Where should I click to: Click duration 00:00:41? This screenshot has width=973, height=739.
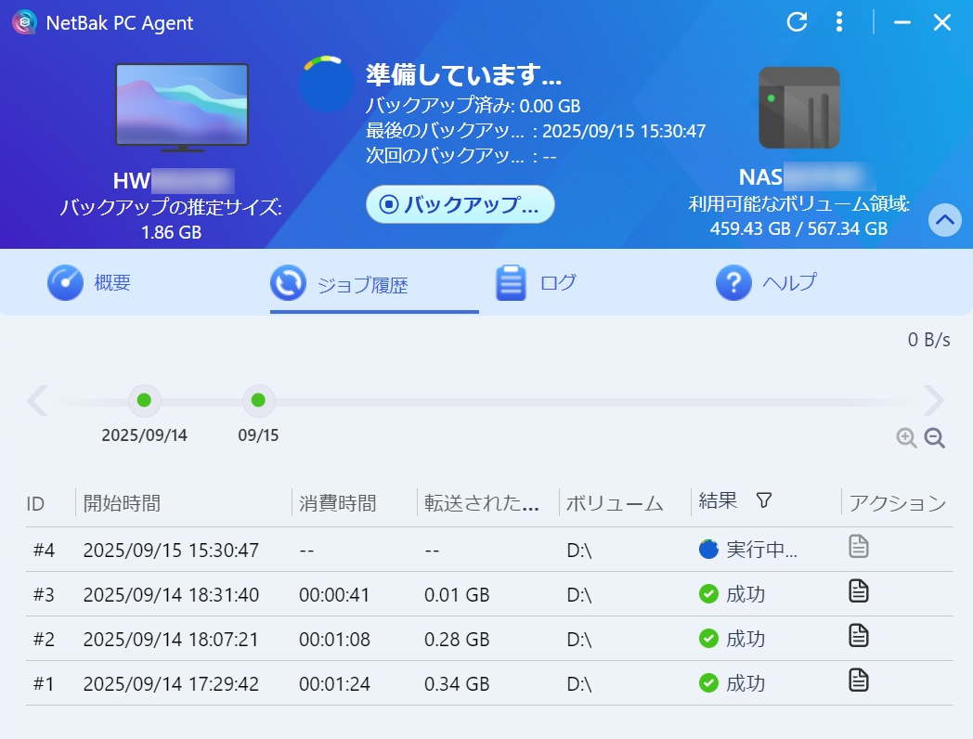click(334, 594)
